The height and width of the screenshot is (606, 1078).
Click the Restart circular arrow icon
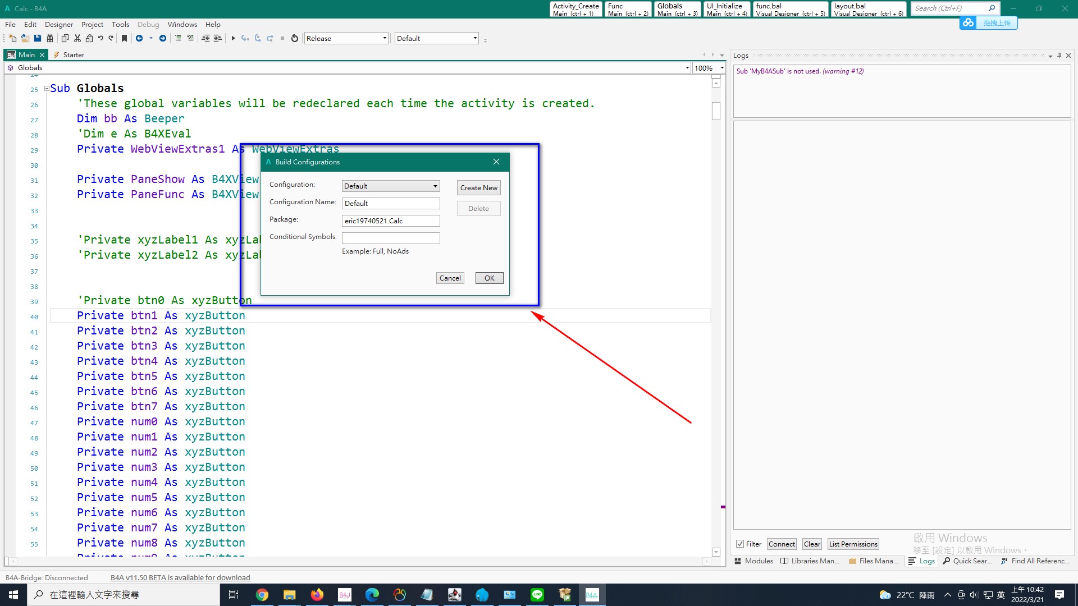pos(294,38)
